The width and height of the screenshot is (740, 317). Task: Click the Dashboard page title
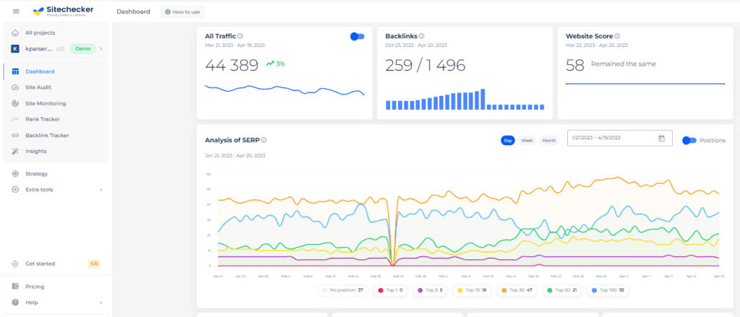pyautogui.click(x=133, y=12)
